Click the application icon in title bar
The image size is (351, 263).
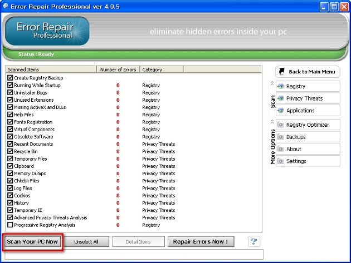6,6
